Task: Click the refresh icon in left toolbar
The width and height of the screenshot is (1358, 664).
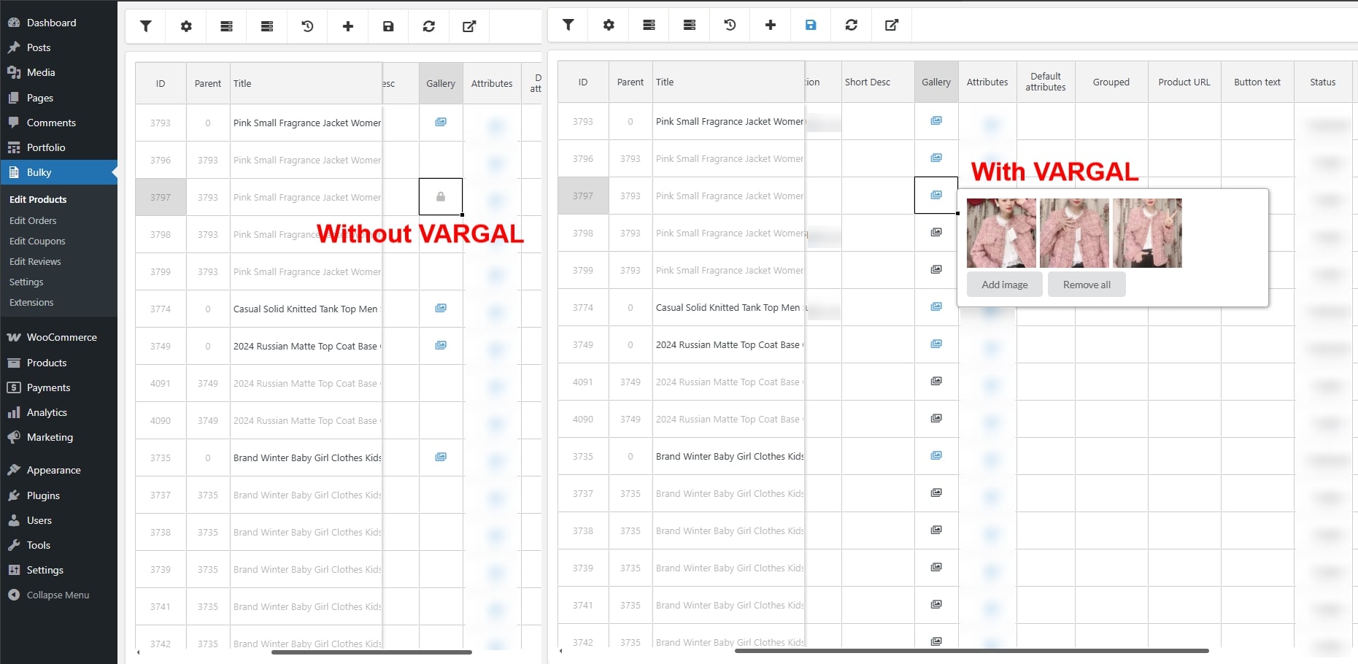Action: coord(429,26)
